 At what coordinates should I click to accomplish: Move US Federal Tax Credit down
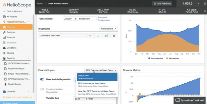(98, 36)
